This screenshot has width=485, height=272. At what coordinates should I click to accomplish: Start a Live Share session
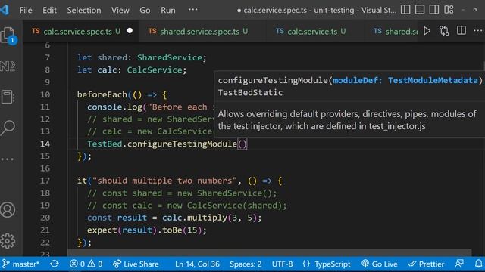coord(136,264)
